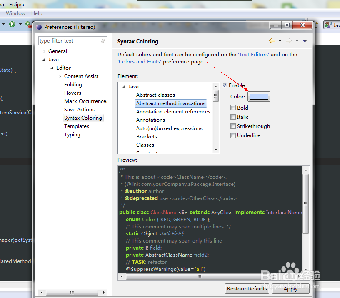Click sidebar tree scroll left arrow
This screenshot has height=298, width=340.
click(x=42, y=293)
